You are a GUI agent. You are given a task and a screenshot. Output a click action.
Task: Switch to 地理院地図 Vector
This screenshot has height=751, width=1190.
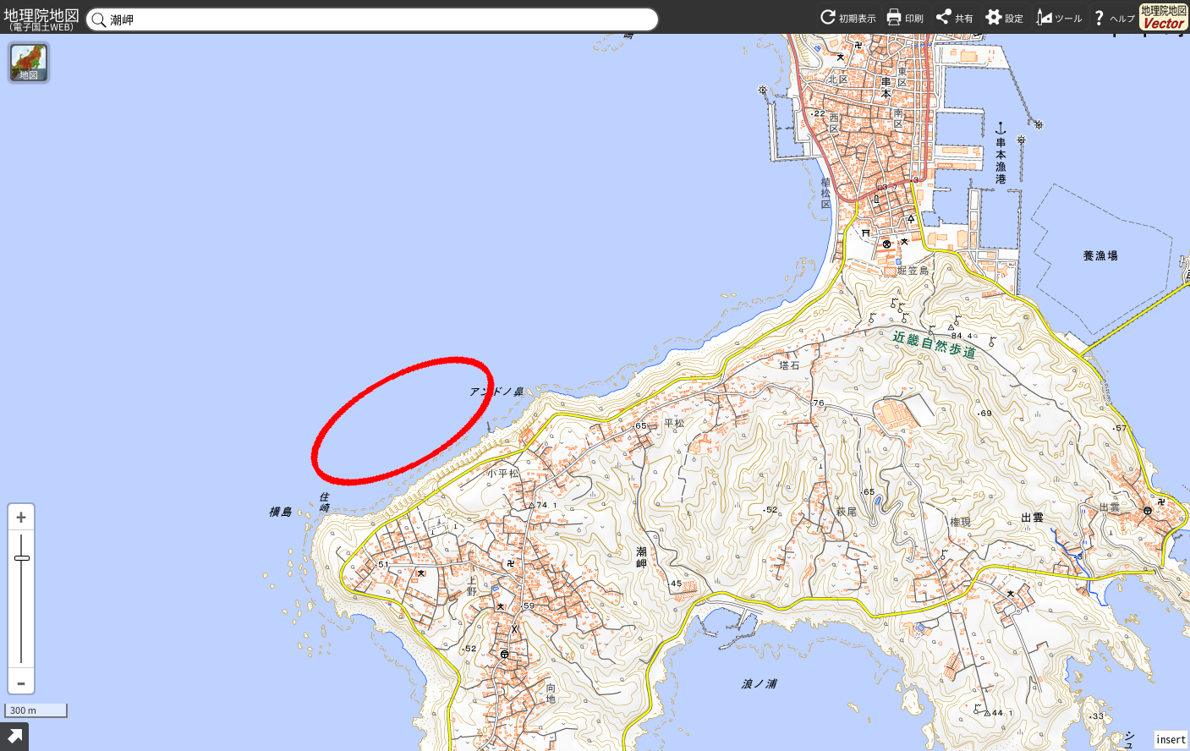tap(1163, 17)
